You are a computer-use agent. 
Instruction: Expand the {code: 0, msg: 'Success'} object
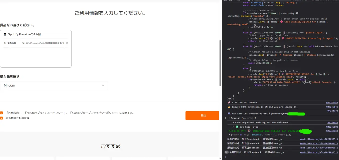tap(229, 135)
